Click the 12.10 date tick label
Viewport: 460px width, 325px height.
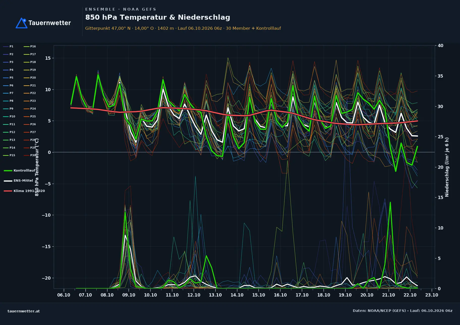(194, 295)
